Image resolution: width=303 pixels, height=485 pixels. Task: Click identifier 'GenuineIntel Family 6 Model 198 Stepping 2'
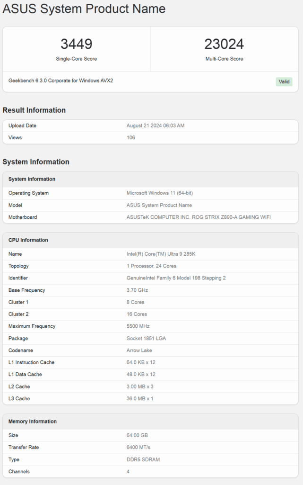point(176,278)
